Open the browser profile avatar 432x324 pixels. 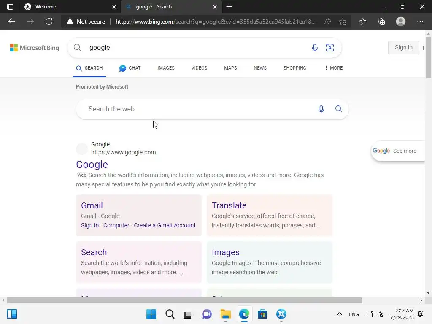pyautogui.click(x=401, y=22)
